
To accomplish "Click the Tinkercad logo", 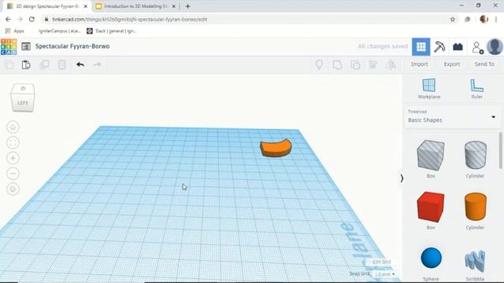I will pos(9,46).
